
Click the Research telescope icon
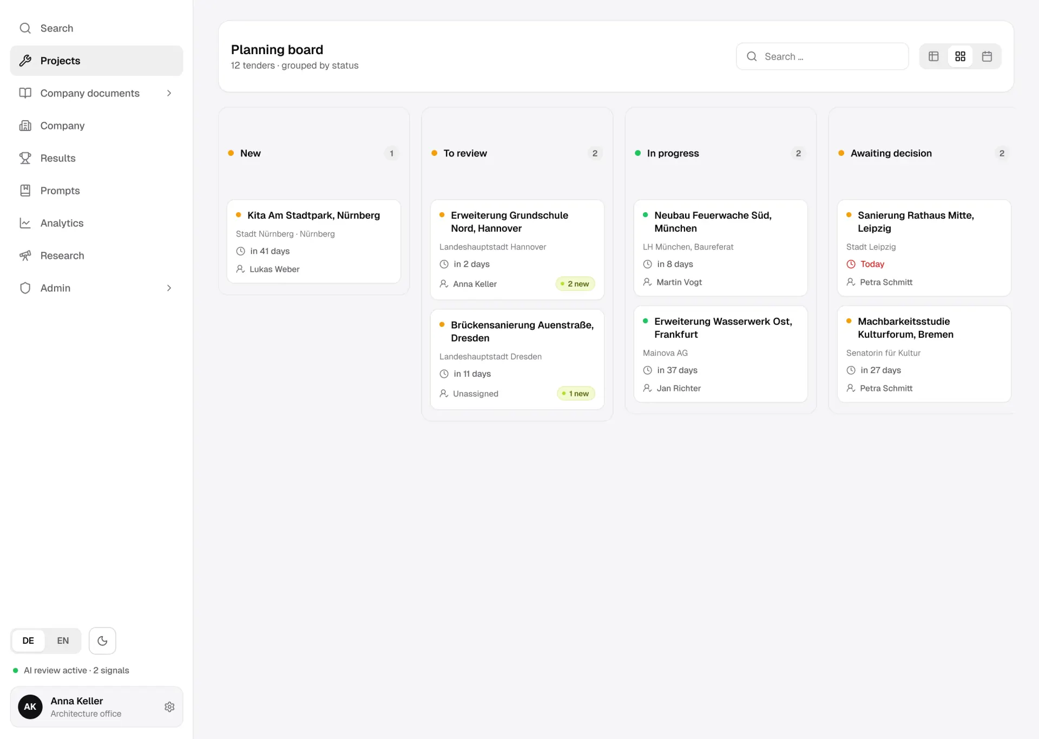tap(25, 256)
